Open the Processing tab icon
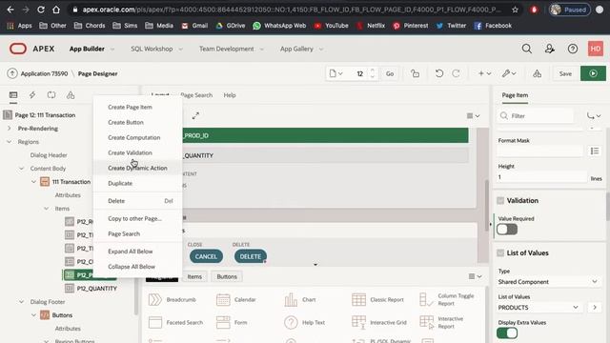 51,95
